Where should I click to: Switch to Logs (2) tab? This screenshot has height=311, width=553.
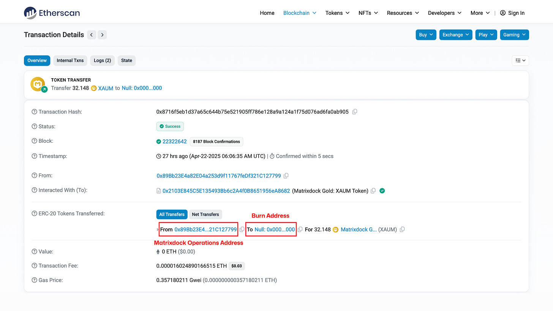(x=103, y=60)
